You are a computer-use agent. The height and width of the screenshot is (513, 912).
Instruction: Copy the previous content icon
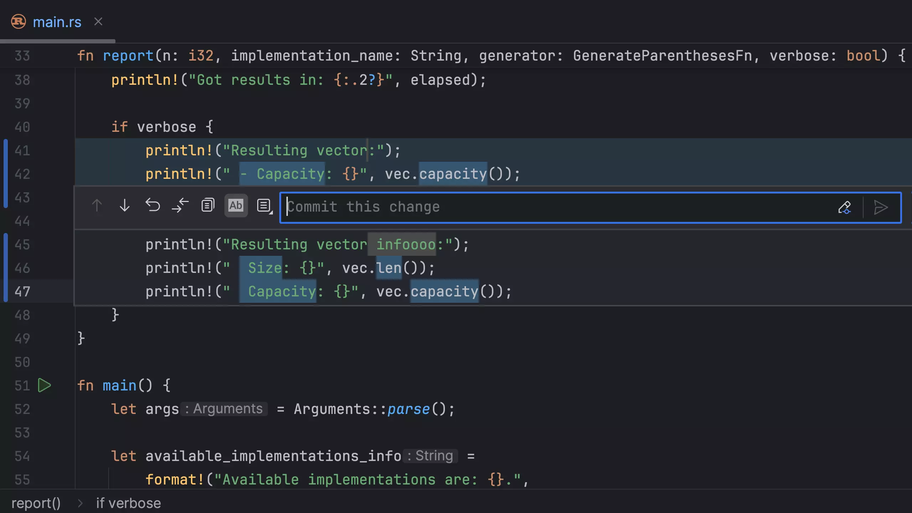[208, 206]
